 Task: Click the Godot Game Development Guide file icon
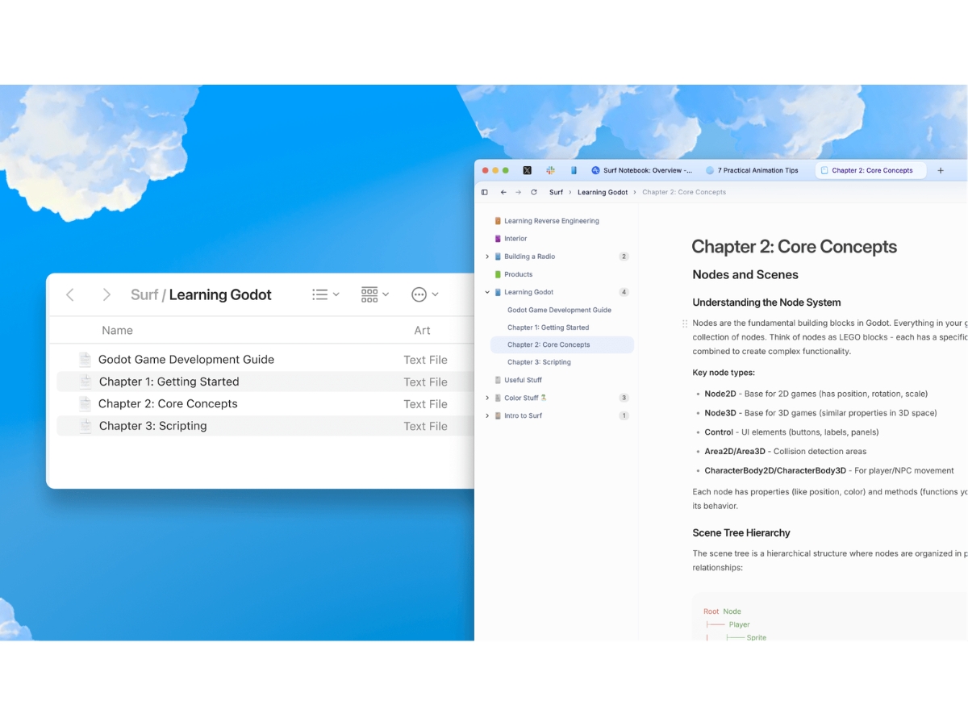pyautogui.click(x=85, y=360)
